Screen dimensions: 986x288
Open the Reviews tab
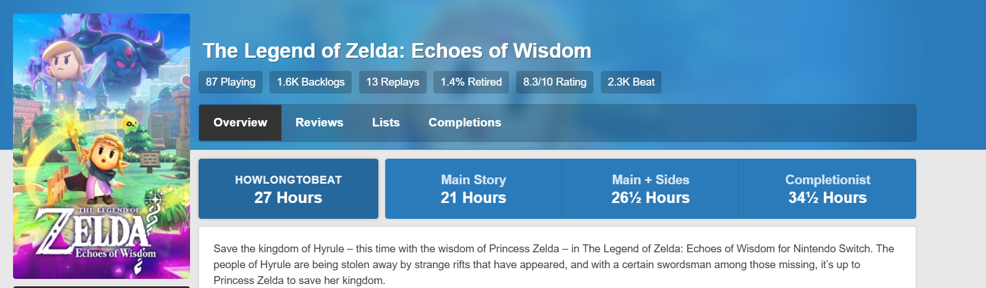tap(319, 122)
